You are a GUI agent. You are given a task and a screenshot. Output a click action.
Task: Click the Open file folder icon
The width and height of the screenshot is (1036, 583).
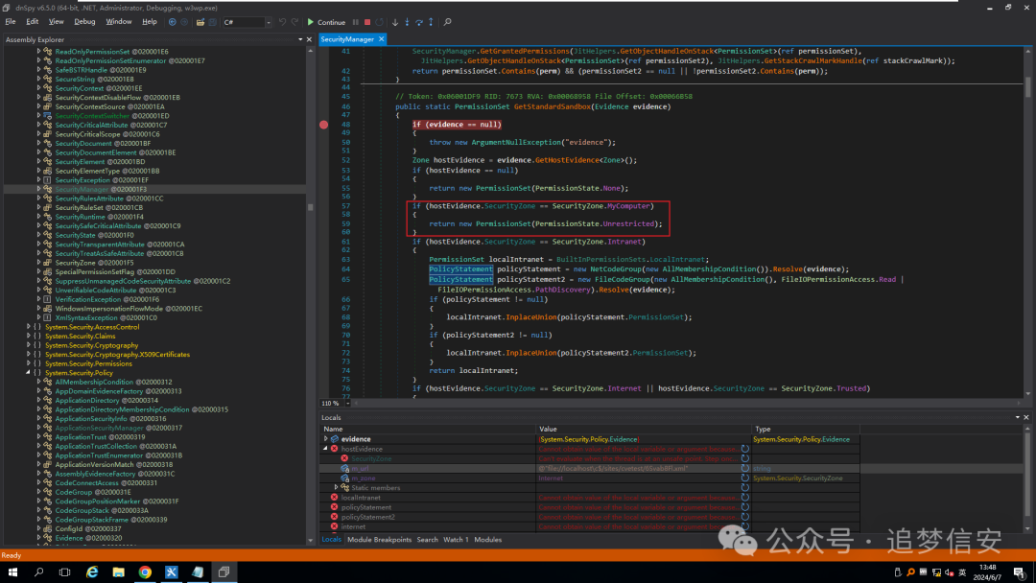[199, 21]
